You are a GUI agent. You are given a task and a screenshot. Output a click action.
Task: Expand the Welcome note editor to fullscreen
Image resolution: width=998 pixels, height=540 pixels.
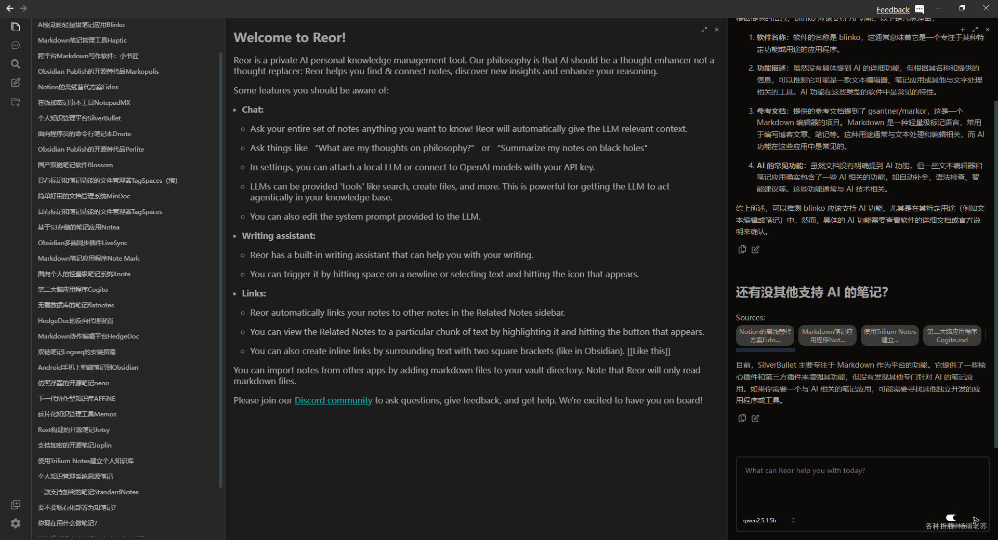704,30
